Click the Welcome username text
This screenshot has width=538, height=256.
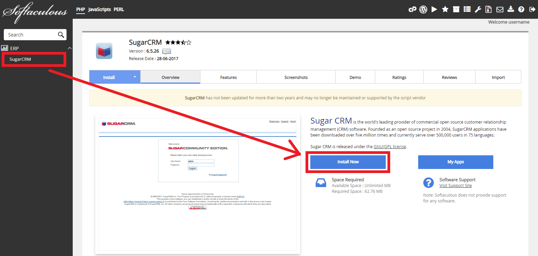click(509, 22)
